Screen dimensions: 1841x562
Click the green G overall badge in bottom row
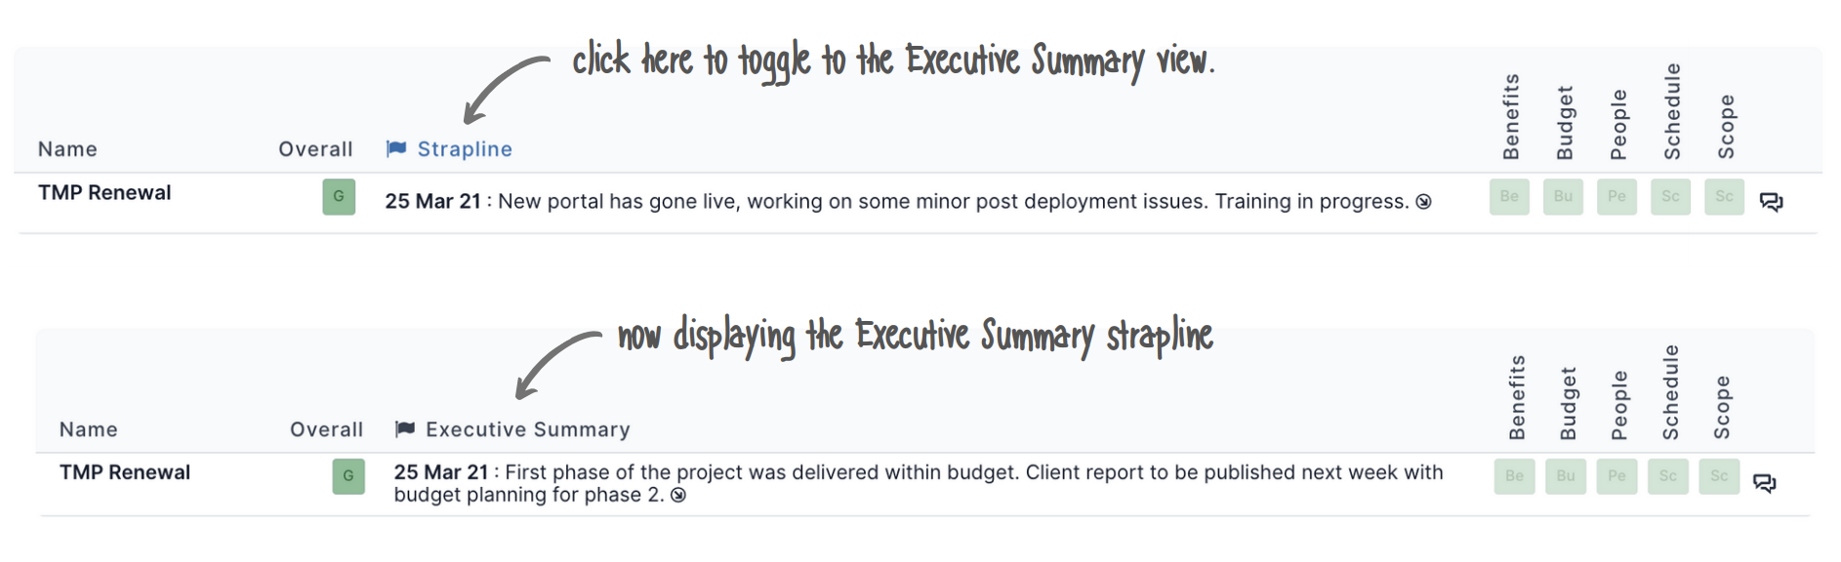click(348, 476)
